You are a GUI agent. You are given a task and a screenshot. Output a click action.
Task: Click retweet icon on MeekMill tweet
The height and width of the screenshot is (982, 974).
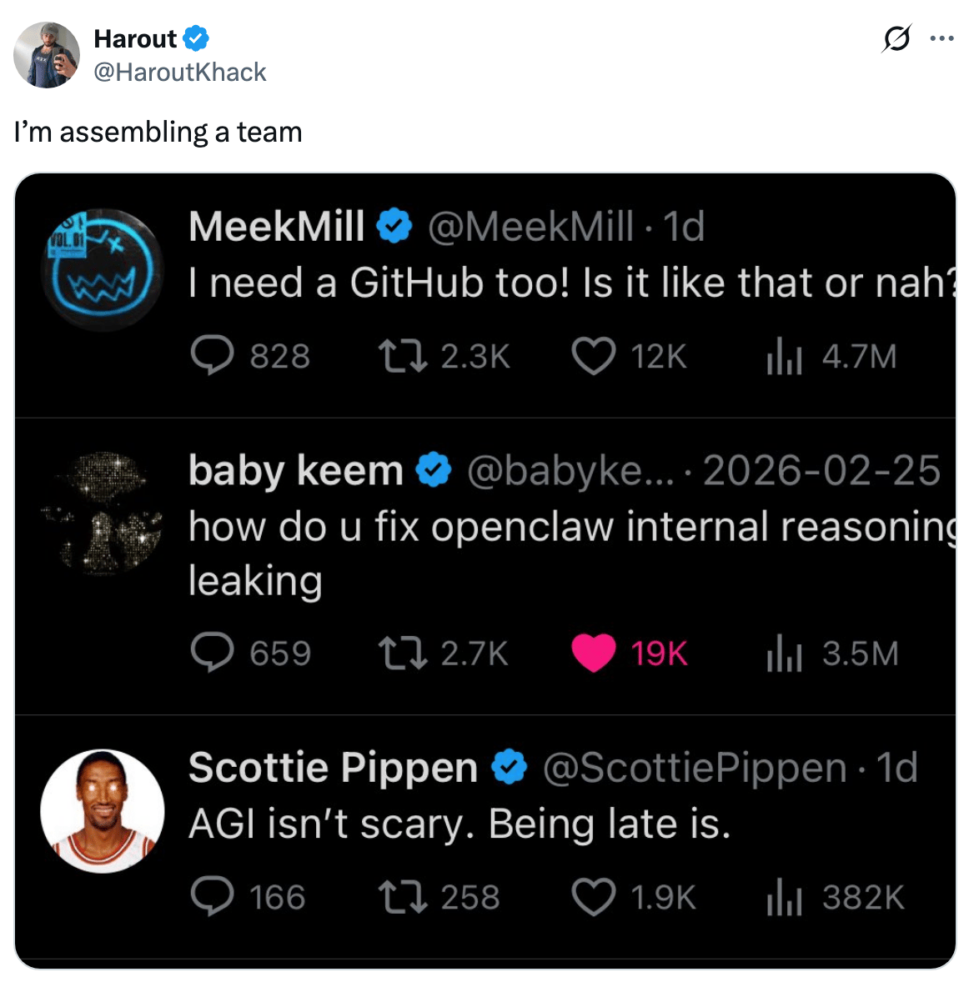403,356
